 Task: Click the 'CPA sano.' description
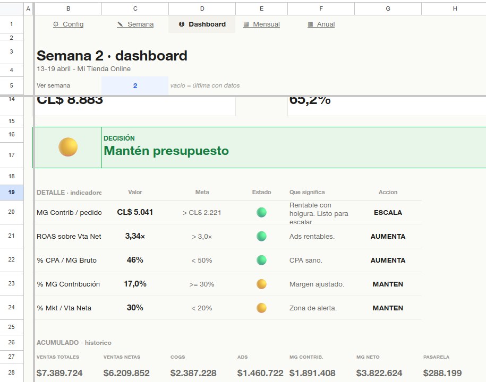click(x=305, y=261)
